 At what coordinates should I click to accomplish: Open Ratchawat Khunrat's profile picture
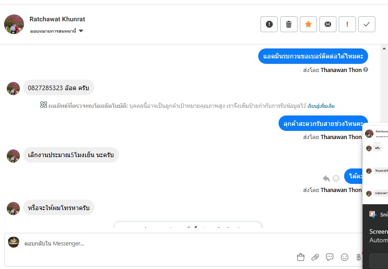pyautogui.click(x=14, y=24)
